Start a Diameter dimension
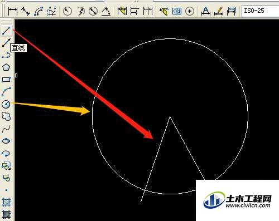279x221 pixels. tap(93, 11)
